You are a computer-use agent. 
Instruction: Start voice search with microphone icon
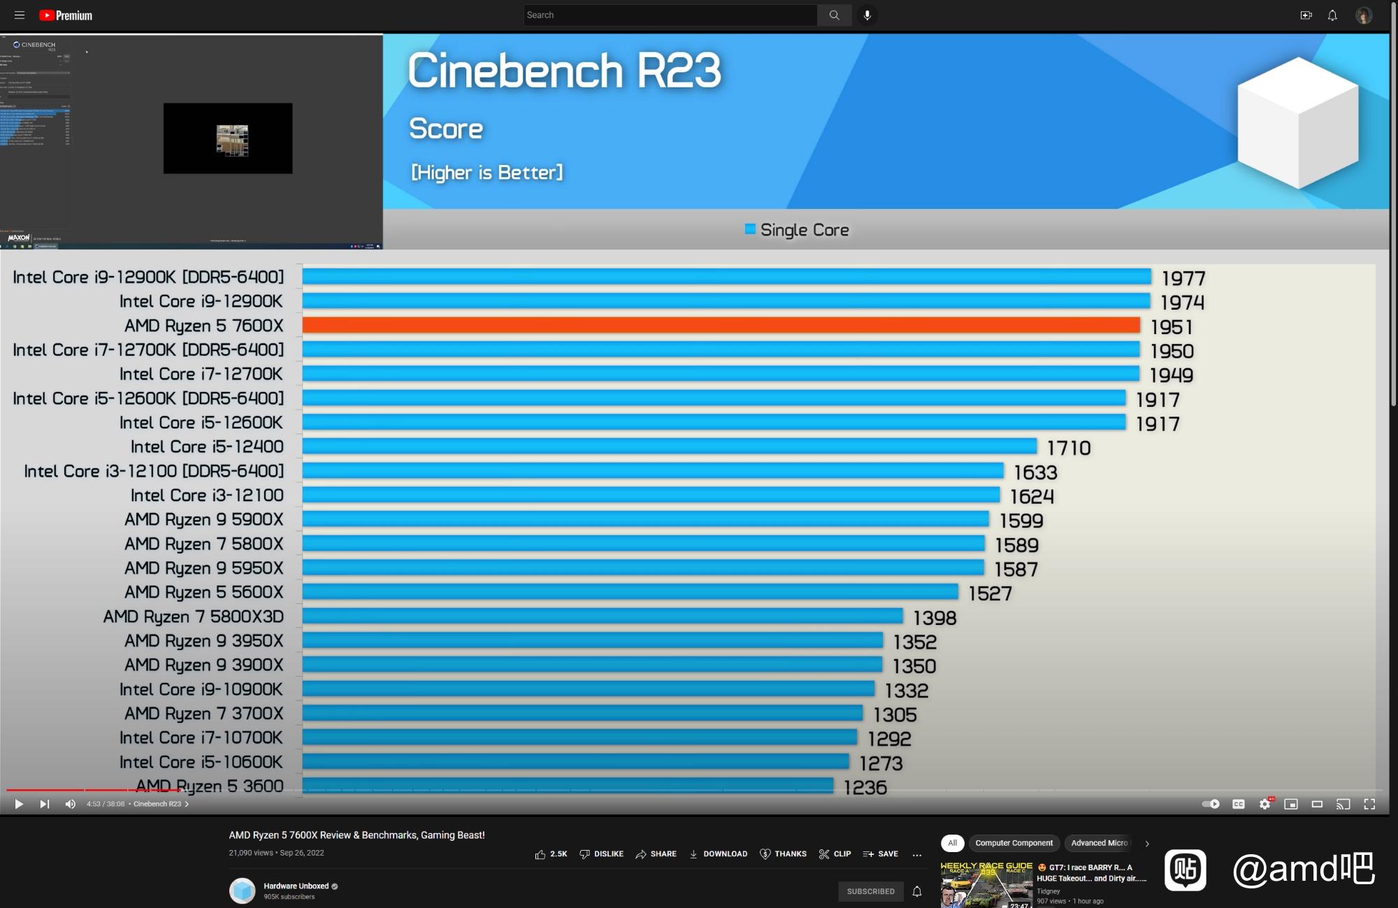[x=867, y=15]
